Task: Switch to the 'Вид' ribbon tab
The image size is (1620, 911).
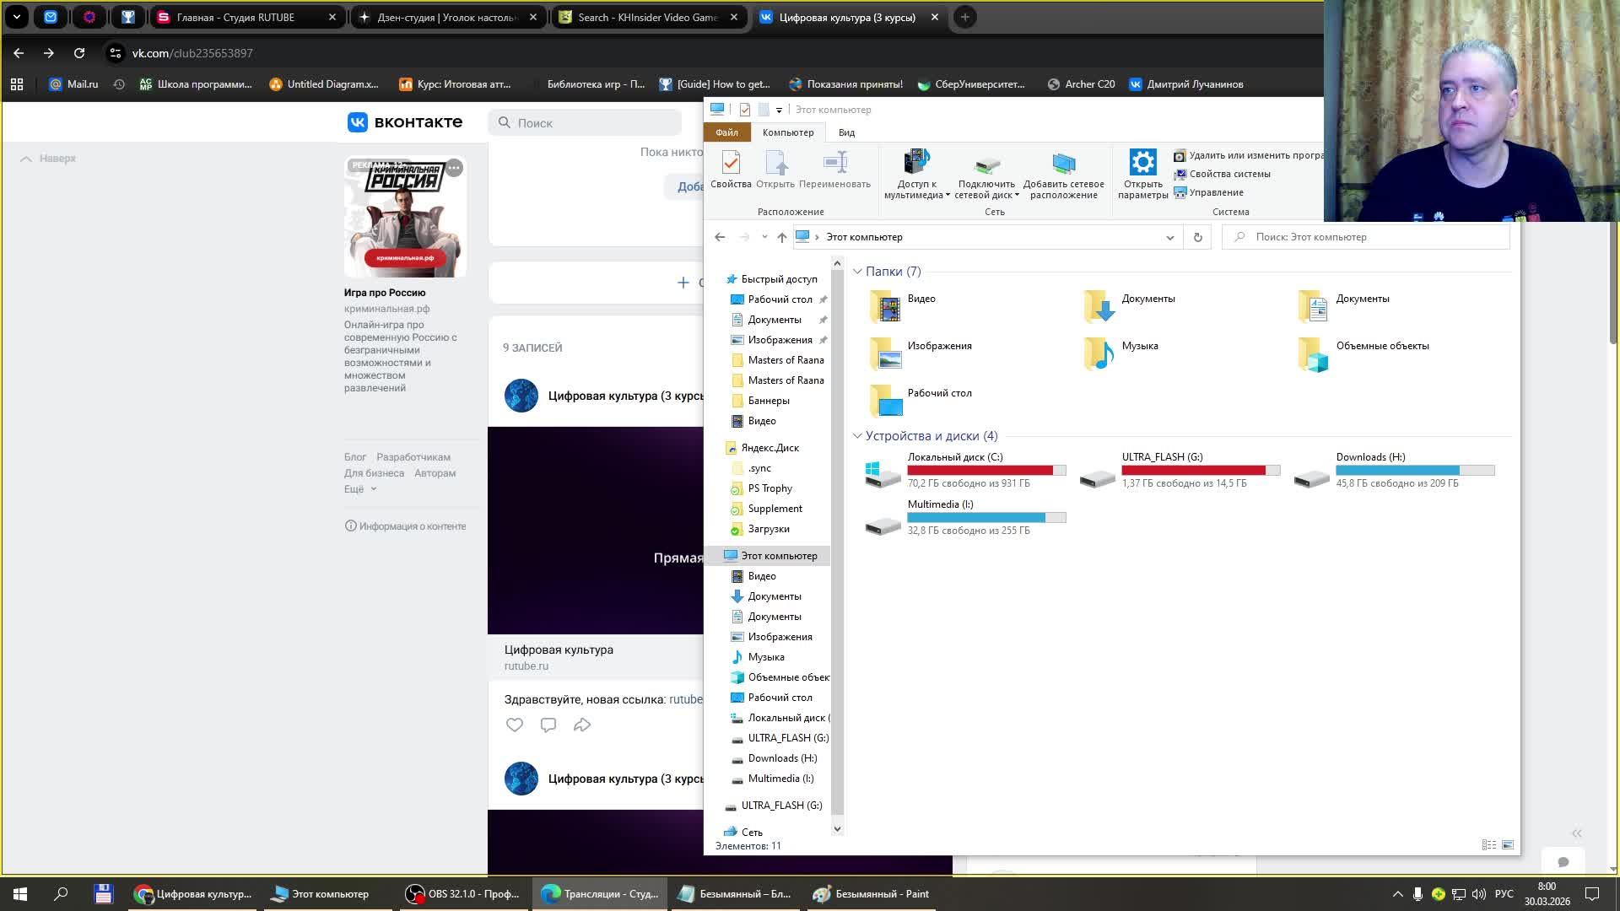Action: click(x=846, y=132)
